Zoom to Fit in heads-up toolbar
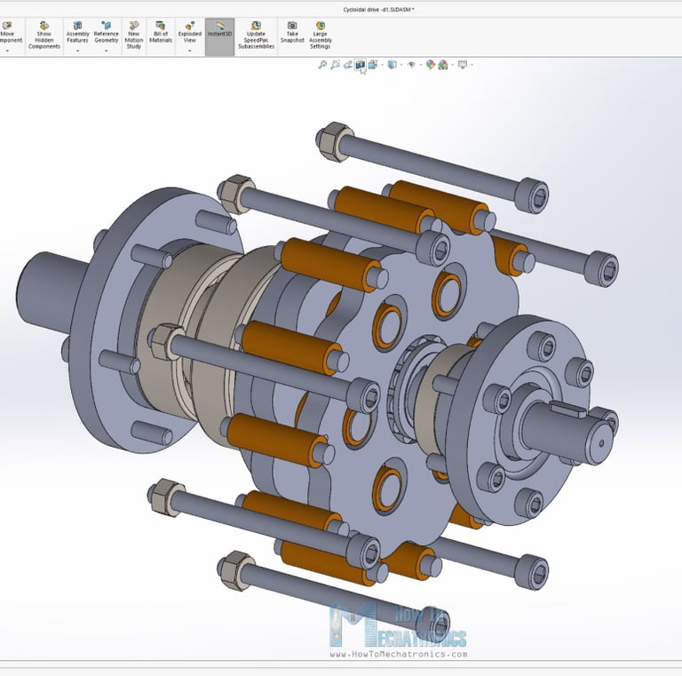Viewport: 682px width, 676px height. pos(322,65)
